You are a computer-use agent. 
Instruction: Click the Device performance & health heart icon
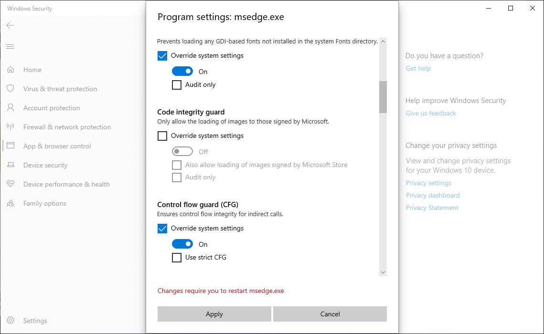pyautogui.click(x=11, y=184)
